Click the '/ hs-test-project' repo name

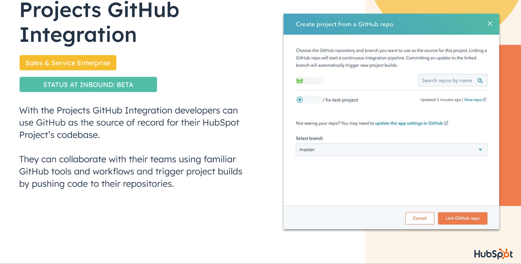pos(340,100)
